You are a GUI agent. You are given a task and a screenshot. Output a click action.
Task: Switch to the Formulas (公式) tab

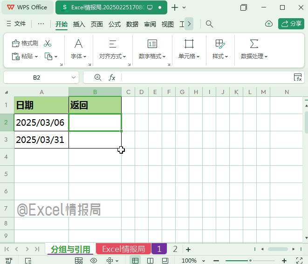click(x=115, y=24)
